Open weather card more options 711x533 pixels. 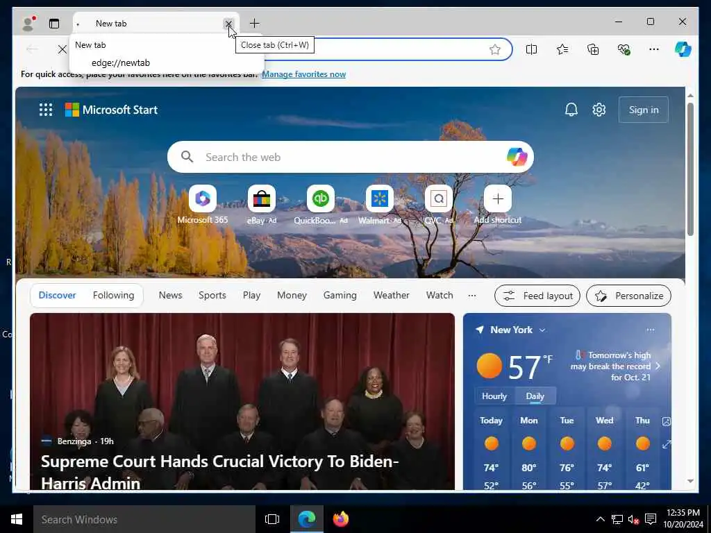650,330
